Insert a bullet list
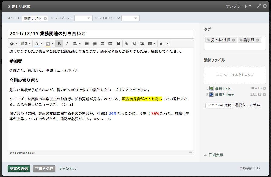 pos(87,44)
